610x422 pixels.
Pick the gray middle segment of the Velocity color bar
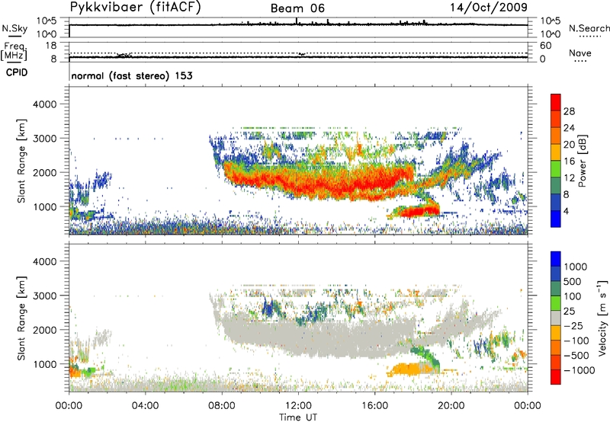(x=556, y=318)
